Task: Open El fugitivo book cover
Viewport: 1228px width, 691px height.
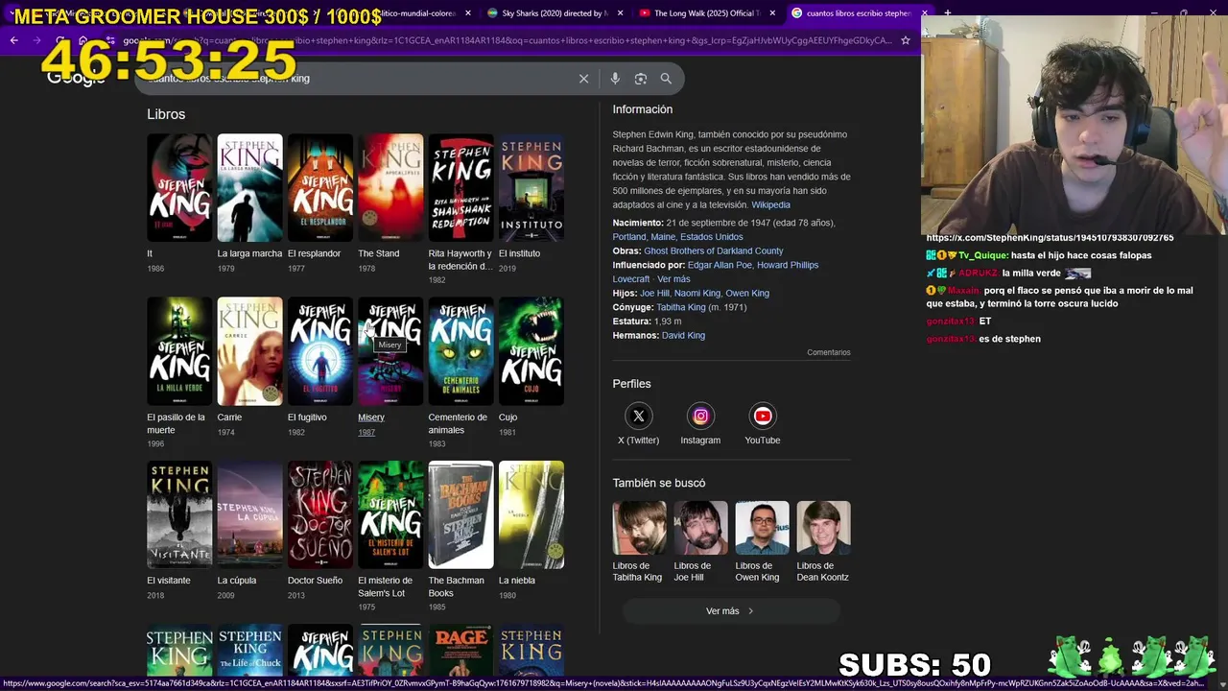Action: (x=320, y=351)
